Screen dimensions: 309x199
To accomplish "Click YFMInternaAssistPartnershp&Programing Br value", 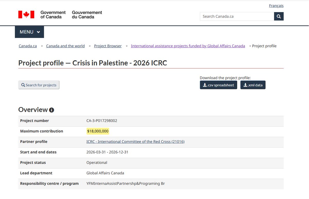I will pos(126,184).
